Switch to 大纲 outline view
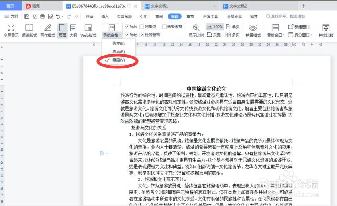The height and width of the screenshot is (206, 337). point(73,31)
